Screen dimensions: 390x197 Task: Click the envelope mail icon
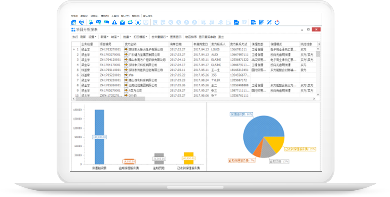tap(99, 23)
